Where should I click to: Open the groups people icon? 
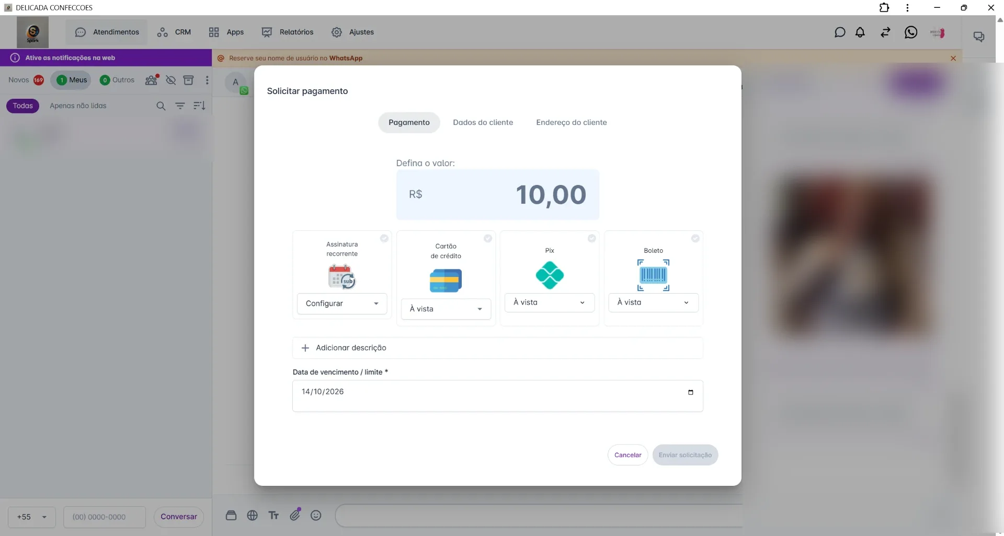(152, 80)
